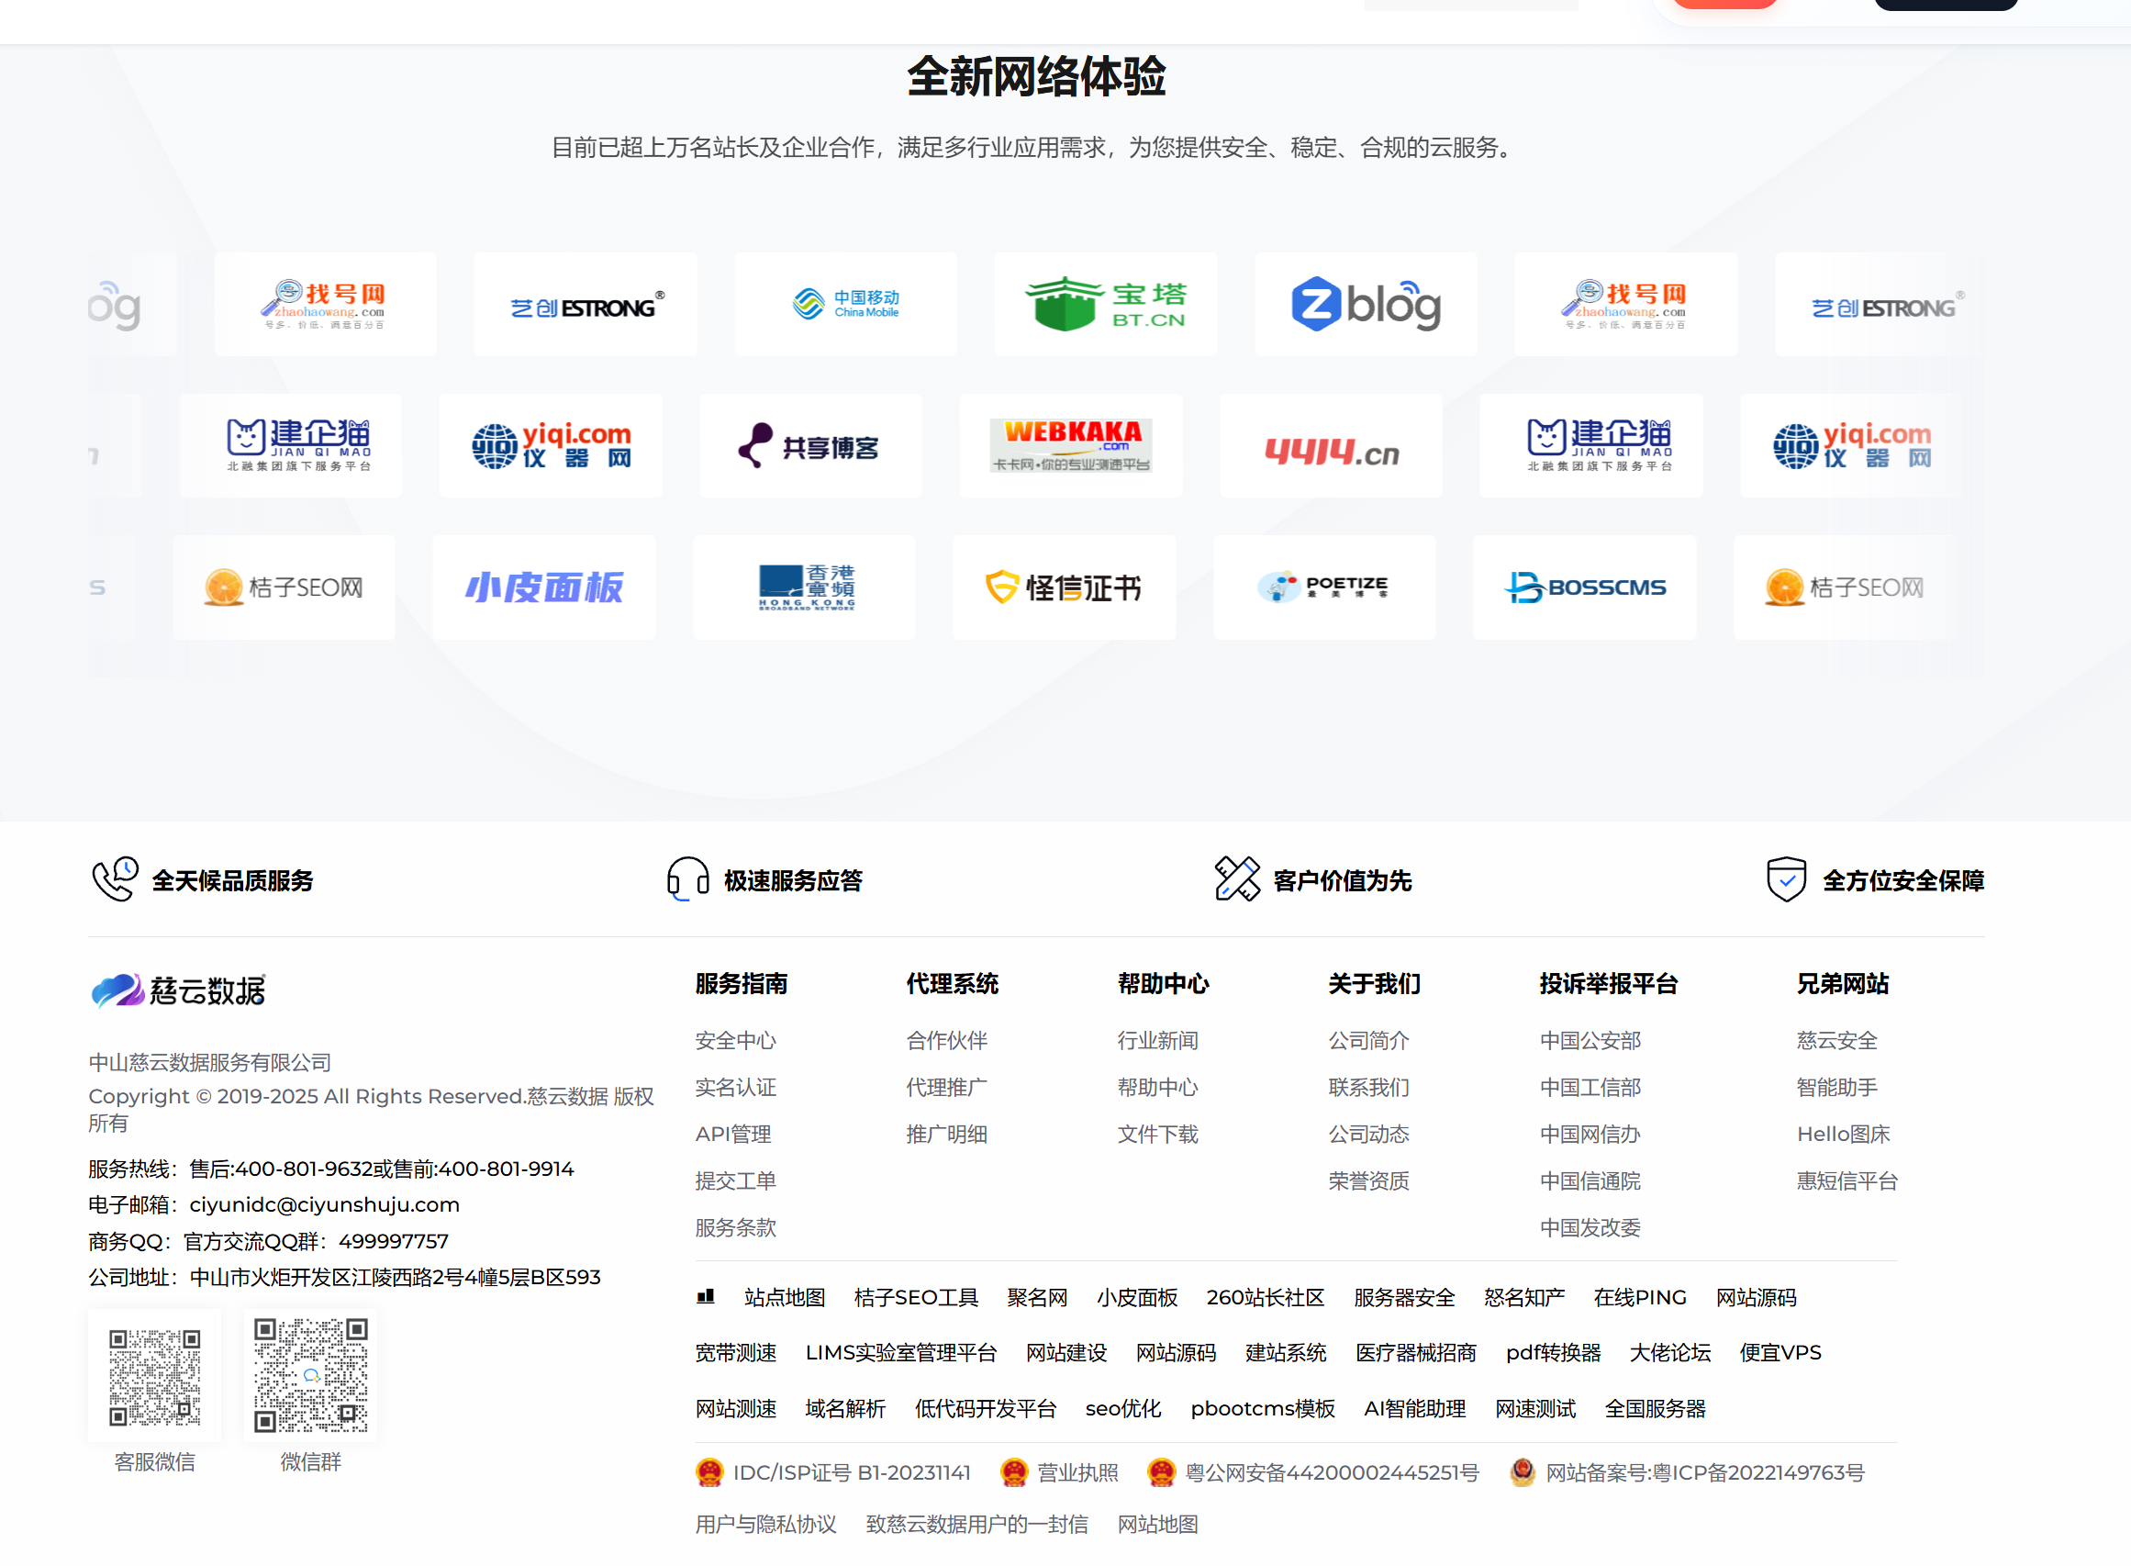The height and width of the screenshot is (1566, 2131).
Task: Open the 推广明细 link
Action: click(x=947, y=1135)
